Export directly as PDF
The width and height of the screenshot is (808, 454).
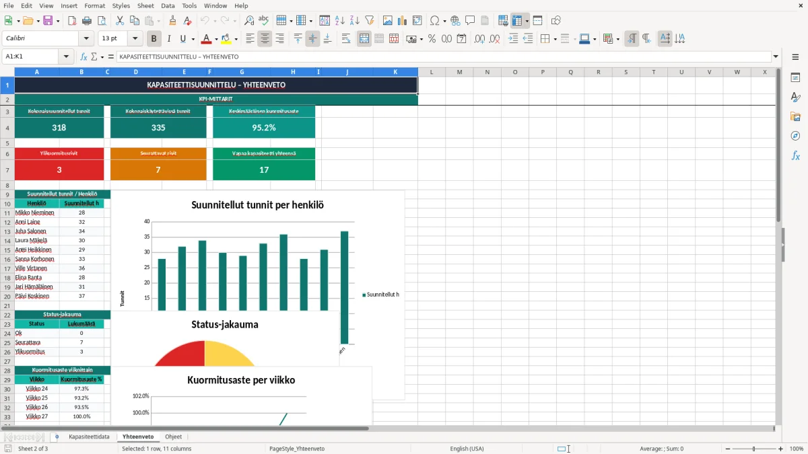(x=72, y=21)
